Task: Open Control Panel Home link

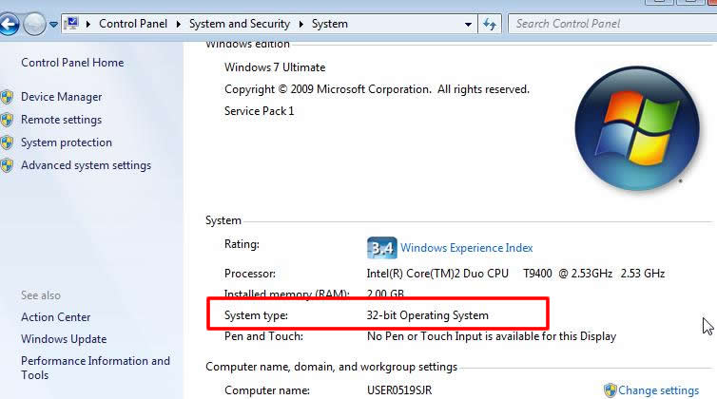Action: click(x=72, y=63)
